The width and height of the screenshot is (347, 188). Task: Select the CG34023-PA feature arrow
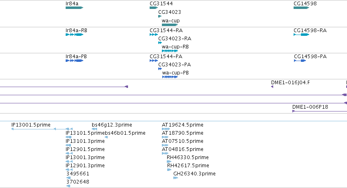point(160,69)
